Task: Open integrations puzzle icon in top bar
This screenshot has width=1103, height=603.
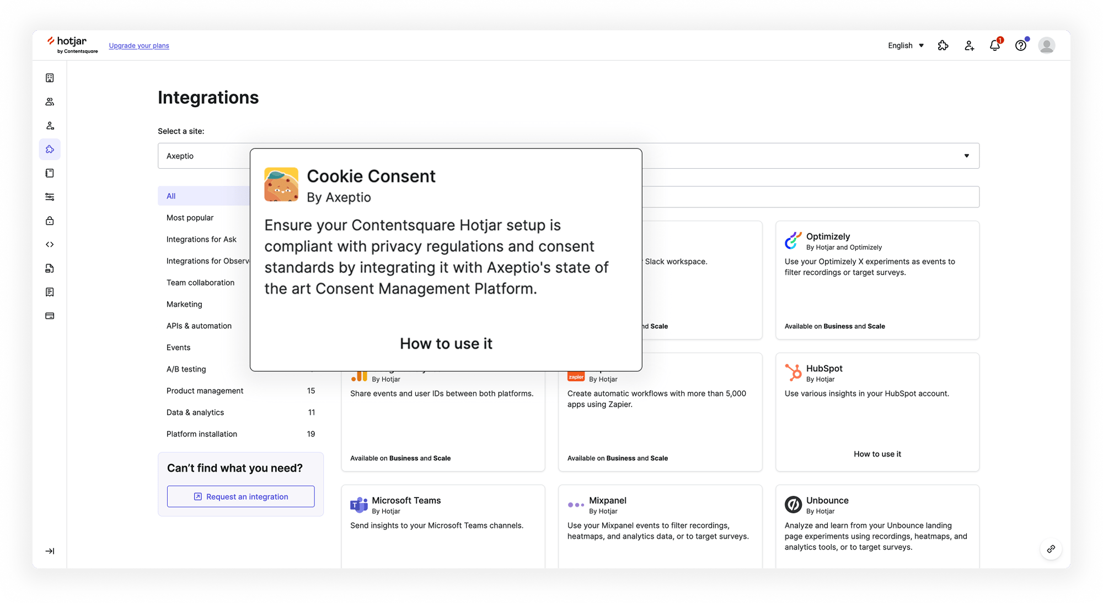Action: (x=943, y=46)
